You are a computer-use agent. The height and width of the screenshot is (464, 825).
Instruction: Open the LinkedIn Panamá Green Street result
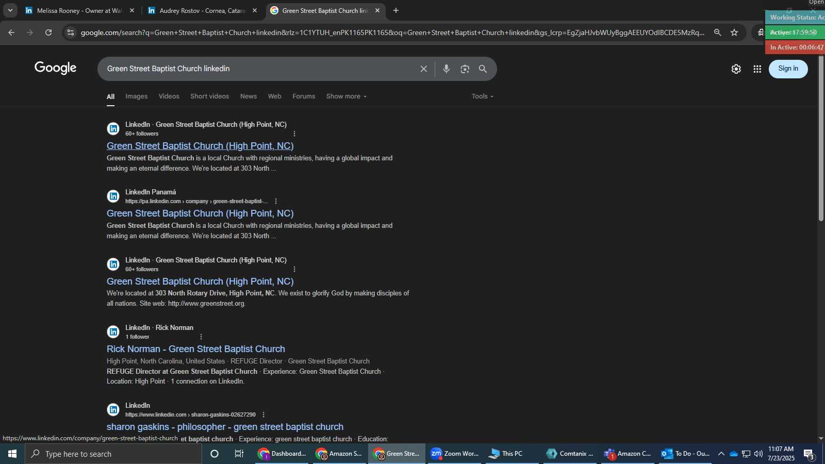200,213
